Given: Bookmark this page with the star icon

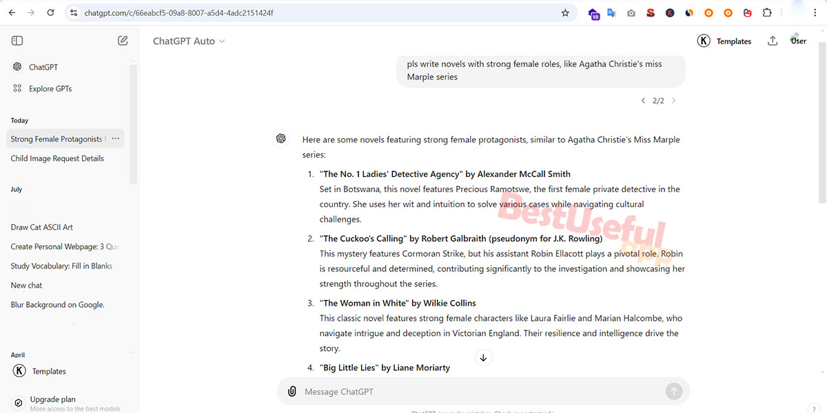Looking at the screenshot, I should tap(565, 13).
